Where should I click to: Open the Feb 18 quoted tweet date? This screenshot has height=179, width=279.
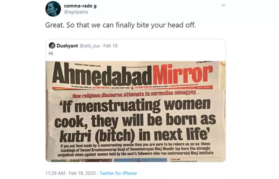110,46
